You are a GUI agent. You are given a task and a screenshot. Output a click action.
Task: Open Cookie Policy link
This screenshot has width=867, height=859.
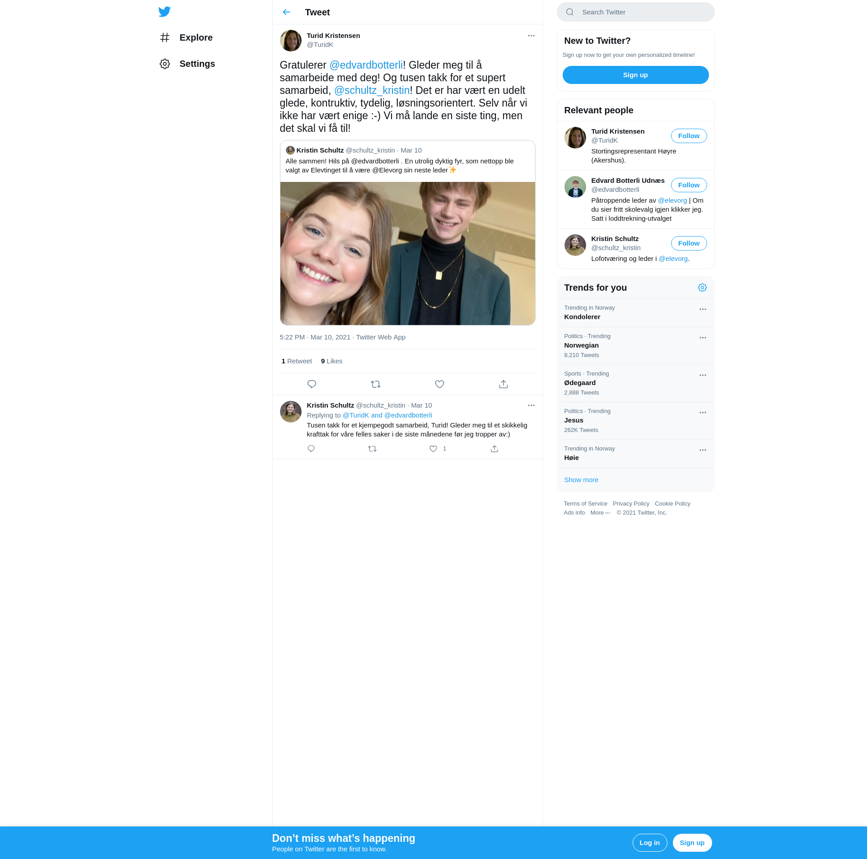[672, 504]
